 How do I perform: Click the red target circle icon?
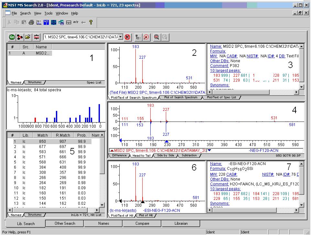point(146,37)
